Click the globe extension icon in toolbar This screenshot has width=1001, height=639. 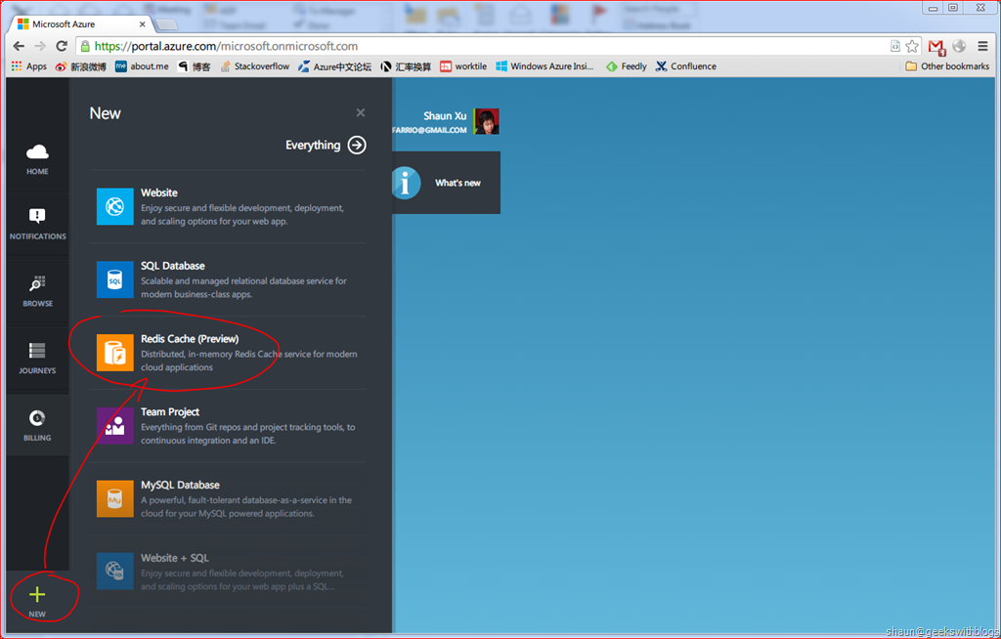click(959, 46)
